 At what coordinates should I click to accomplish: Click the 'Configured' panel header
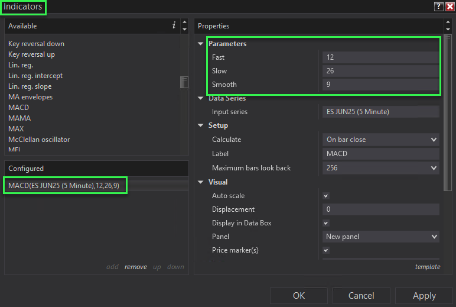pyautogui.click(x=96, y=169)
